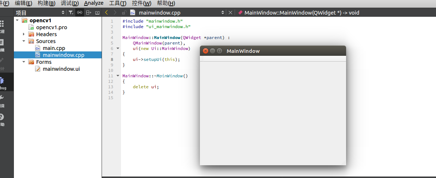Switch to Edit mode in sidebar
Screen dimensions: 436x178
click(2, 42)
